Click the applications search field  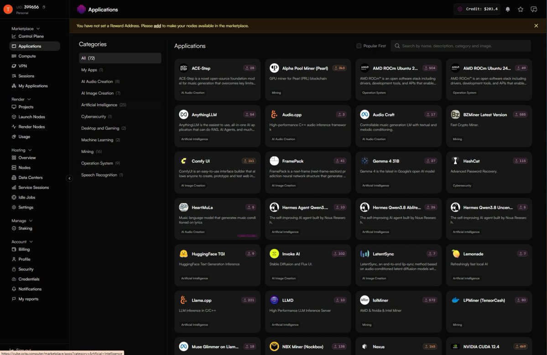461,46
